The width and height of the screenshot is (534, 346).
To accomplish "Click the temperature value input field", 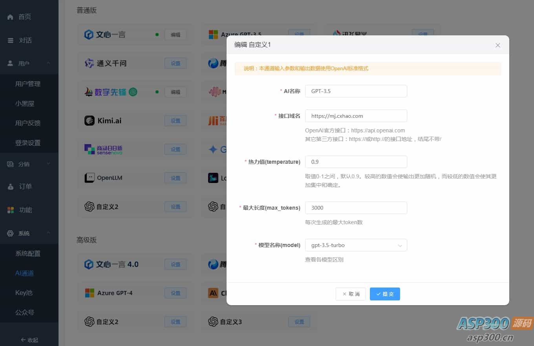I will click(356, 161).
